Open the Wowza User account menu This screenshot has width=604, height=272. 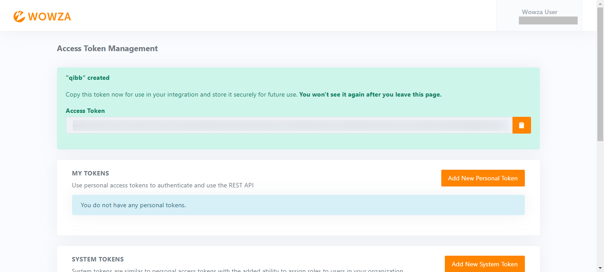(x=539, y=12)
